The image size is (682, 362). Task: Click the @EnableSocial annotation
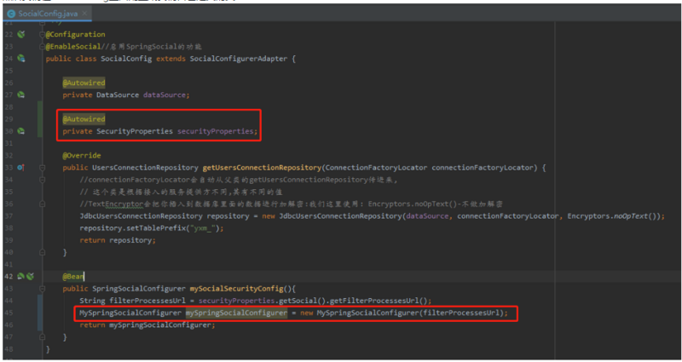pos(73,47)
